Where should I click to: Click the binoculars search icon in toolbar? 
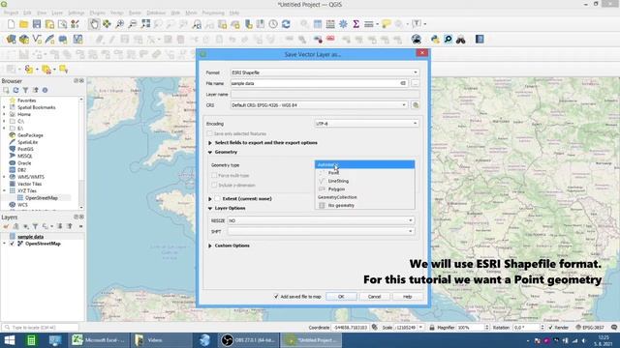(461, 39)
